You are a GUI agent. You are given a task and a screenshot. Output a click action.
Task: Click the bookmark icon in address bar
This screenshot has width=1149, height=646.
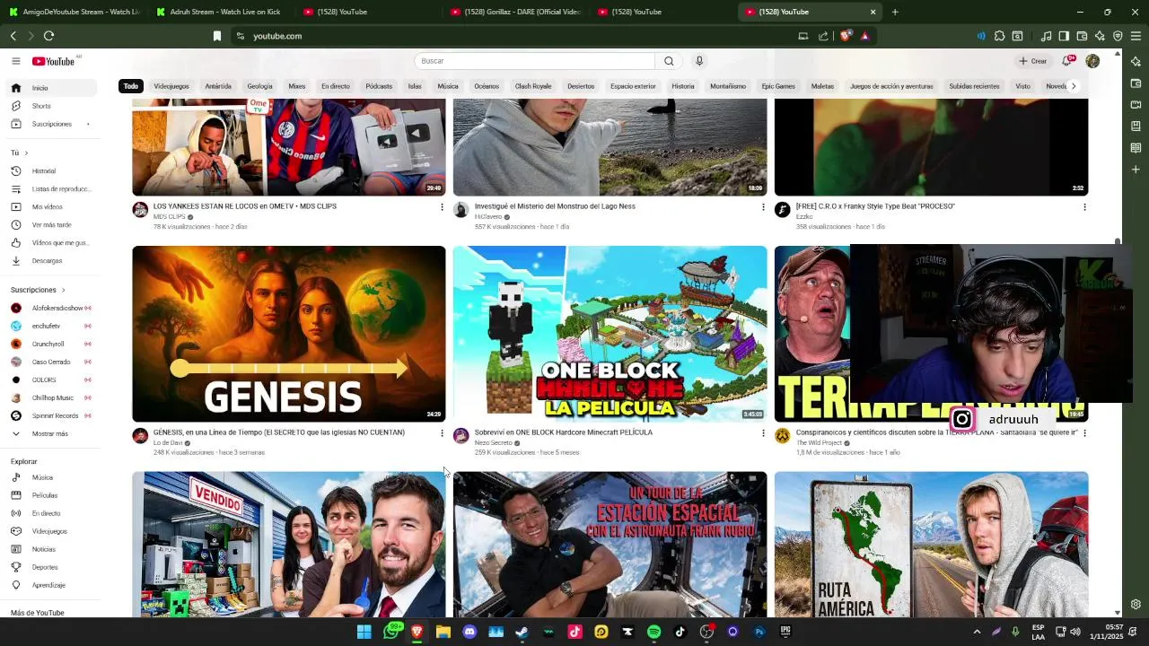coord(216,36)
